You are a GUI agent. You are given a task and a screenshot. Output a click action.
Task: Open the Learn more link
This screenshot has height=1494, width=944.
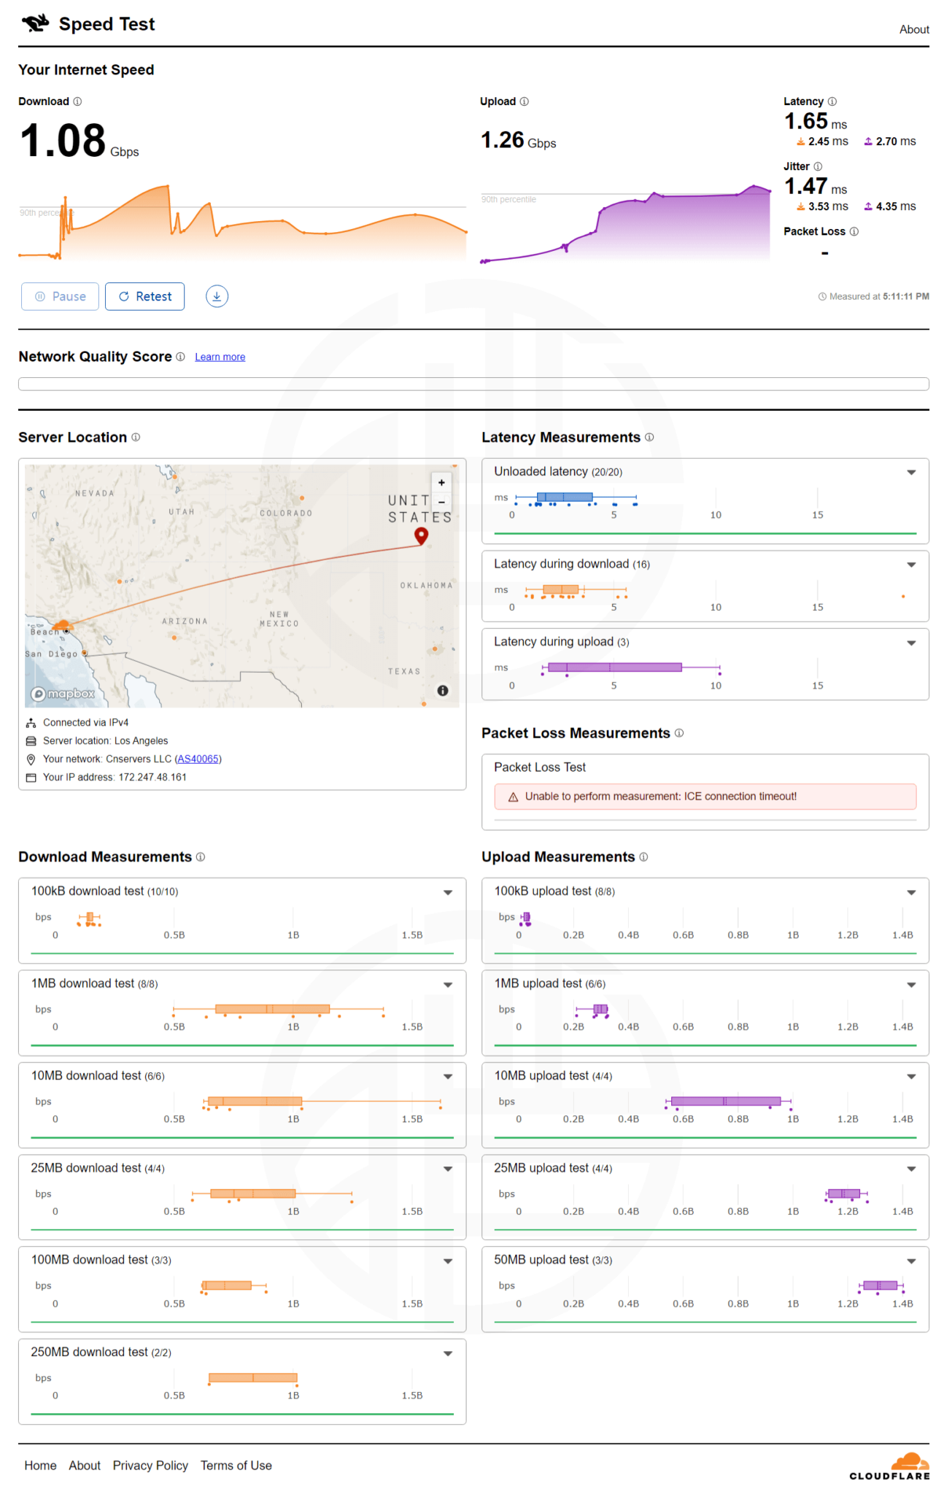[x=220, y=357]
